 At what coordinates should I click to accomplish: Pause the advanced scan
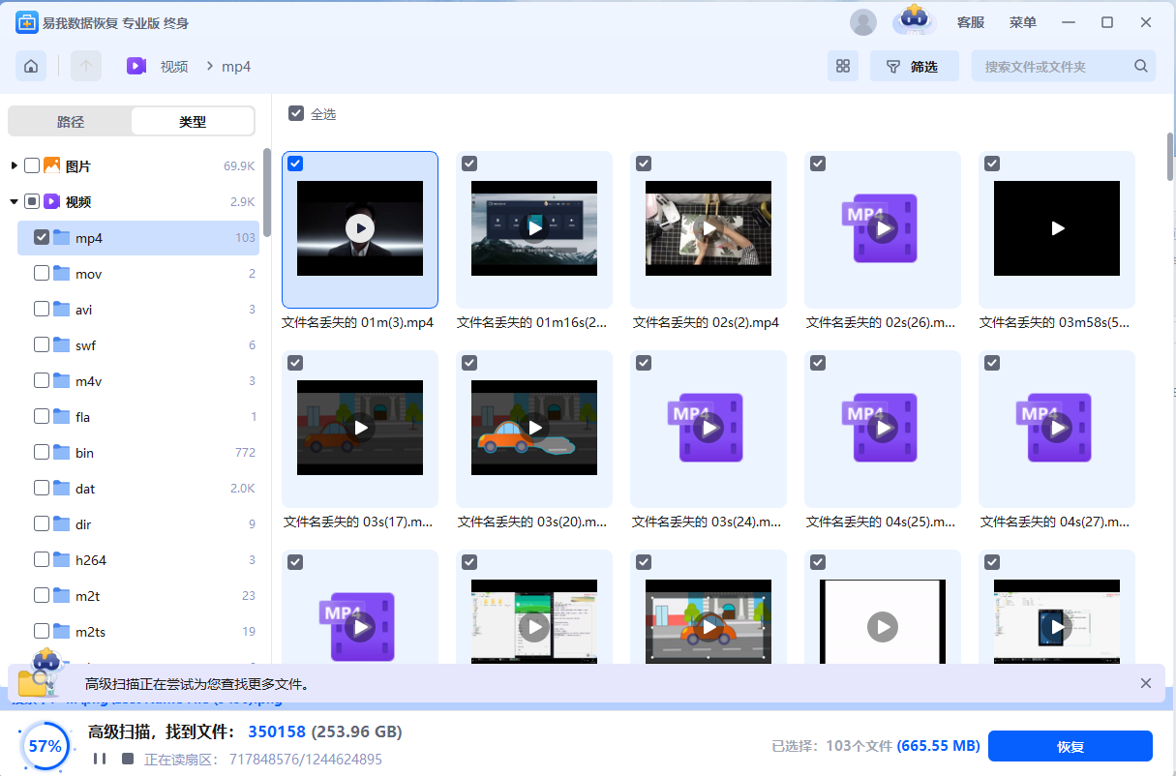(100, 759)
